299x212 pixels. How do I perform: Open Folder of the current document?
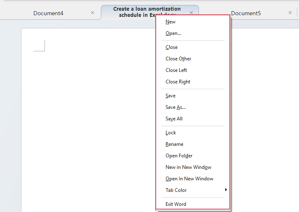pyautogui.click(x=179, y=156)
